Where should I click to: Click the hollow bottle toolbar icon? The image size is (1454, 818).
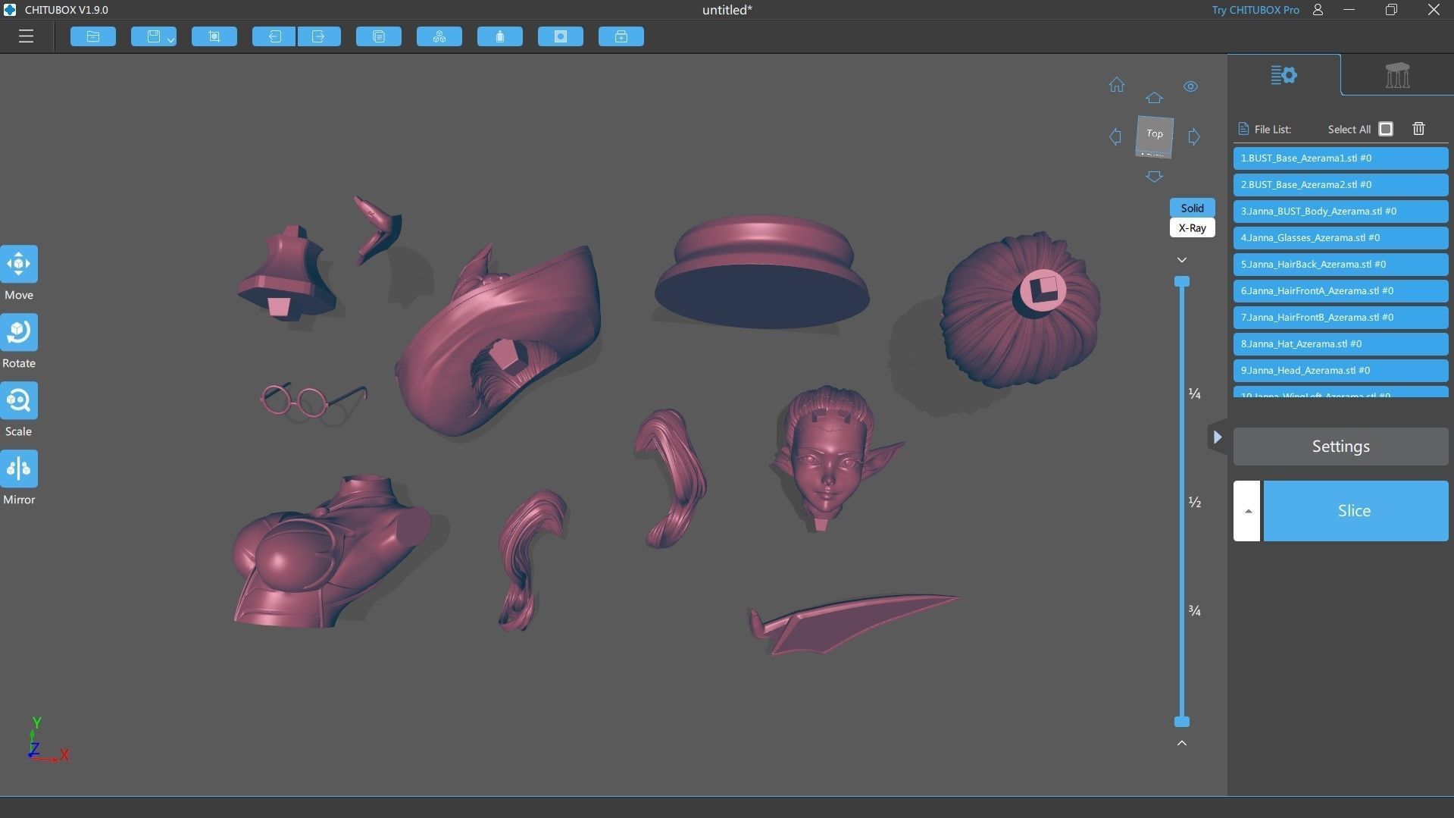(500, 36)
